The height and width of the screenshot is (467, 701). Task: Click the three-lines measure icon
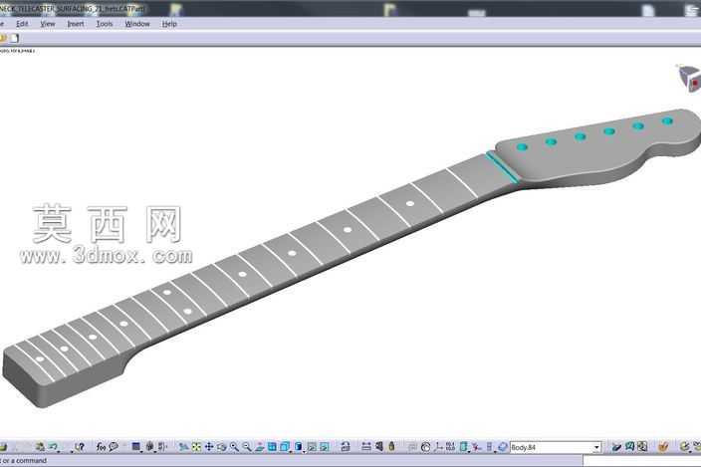pyautogui.click(x=366, y=446)
